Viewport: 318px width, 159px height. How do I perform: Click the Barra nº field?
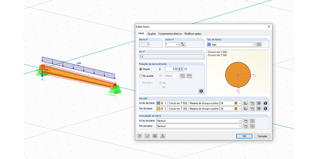(144, 44)
